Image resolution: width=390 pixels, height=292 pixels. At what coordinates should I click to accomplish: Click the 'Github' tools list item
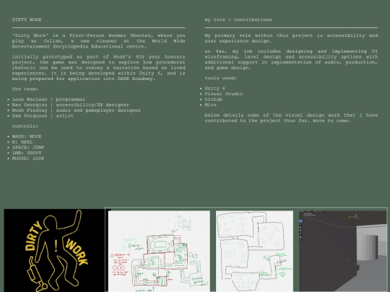(214, 99)
